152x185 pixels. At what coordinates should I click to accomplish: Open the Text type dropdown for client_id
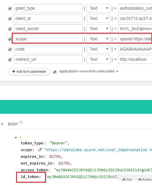pos(98,18)
